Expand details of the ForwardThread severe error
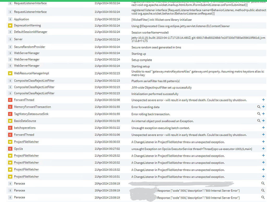Screen dimensions: 267x202 (263, 100)
